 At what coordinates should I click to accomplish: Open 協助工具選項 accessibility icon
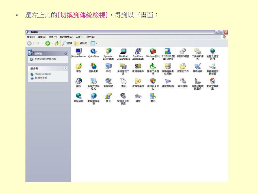click(x=153, y=69)
